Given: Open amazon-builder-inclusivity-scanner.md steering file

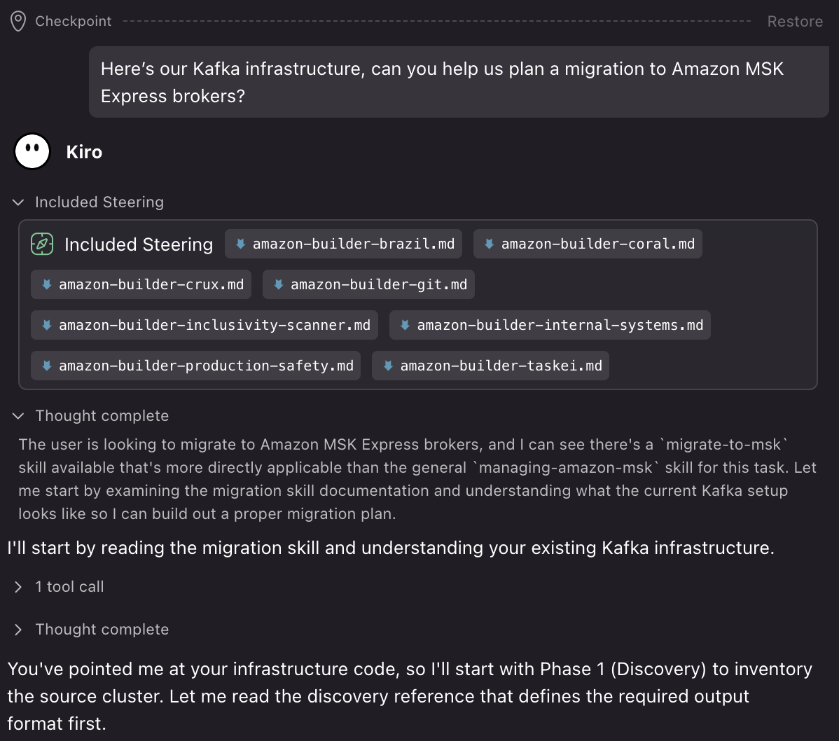Looking at the screenshot, I should [x=204, y=325].
